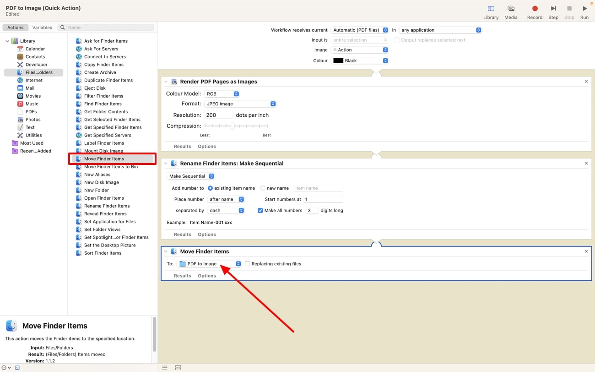Switch to Actions tab

pos(16,27)
